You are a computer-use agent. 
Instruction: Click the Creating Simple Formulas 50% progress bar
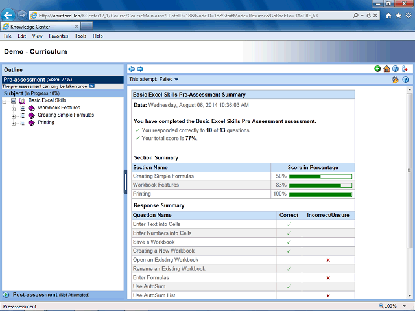[320, 176]
